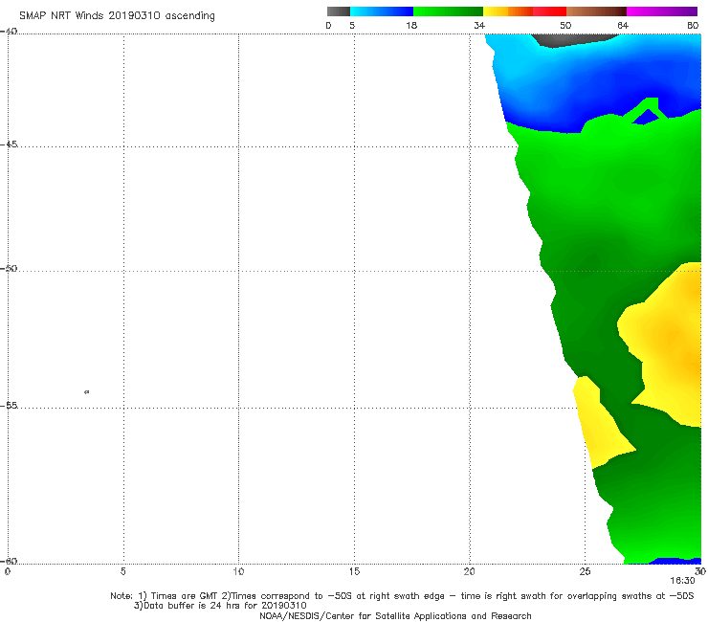Click the gray segment of the wind color bar
The width and height of the screenshot is (708, 622).
pos(338,11)
